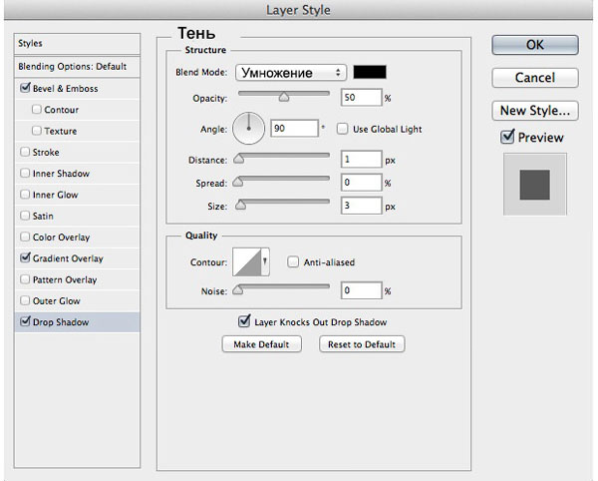Check the Pattern Overlay checkbox
The width and height of the screenshot is (598, 481).
coord(25,279)
